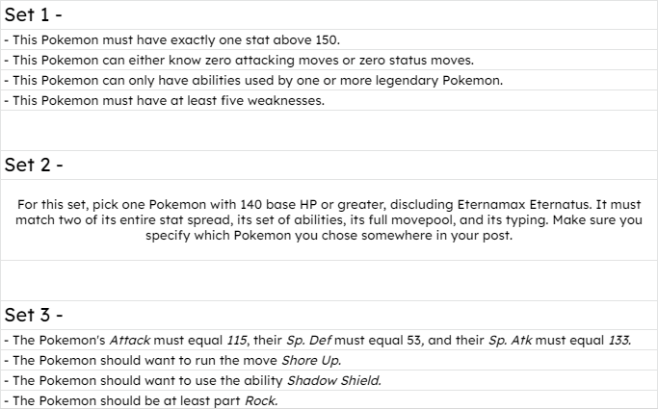The height and width of the screenshot is (409, 658).
Task: Select the Set 1 heading cell
Action: tap(329, 15)
